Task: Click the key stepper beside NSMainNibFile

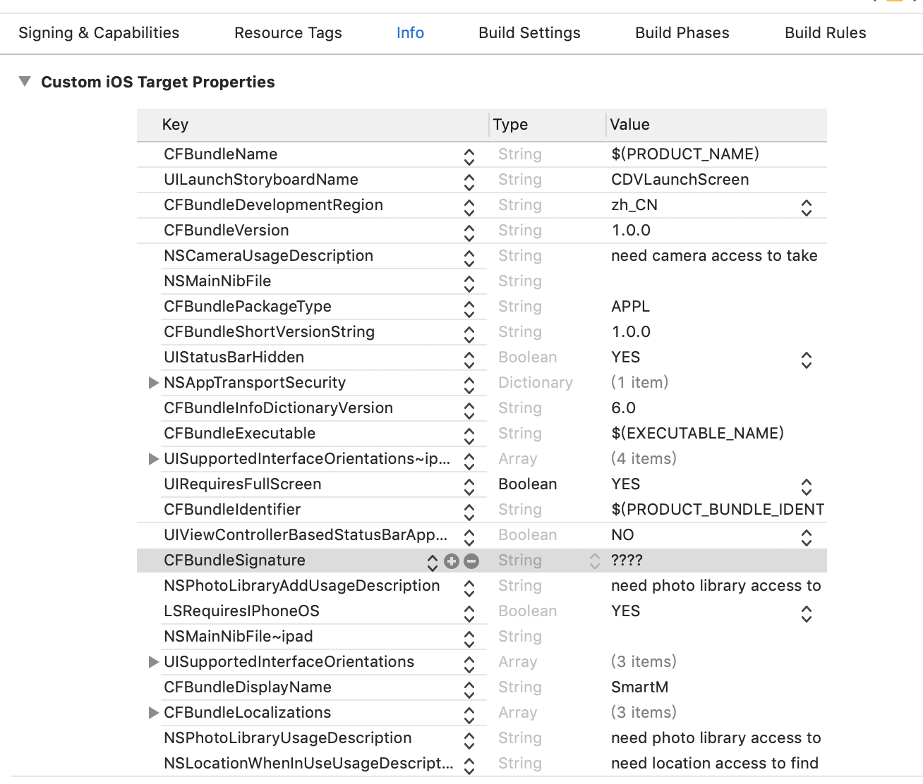Action: pos(469,281)
